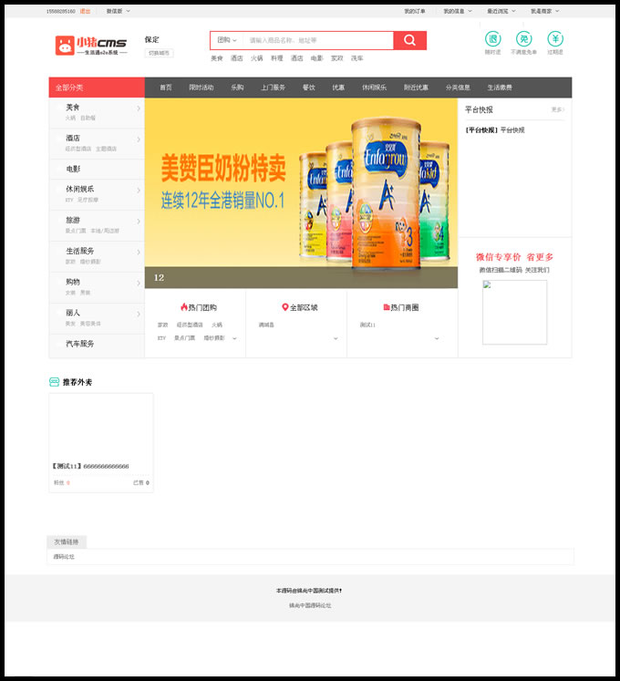Image resolution: width=620 pixels, height=681 pixels.
Task: Click the 免 free-order circle icon
Action: pyautogui.click(x=523, y=39)
